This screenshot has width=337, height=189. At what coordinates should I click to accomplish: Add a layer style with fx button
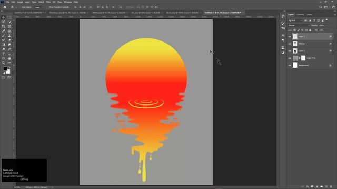click(x=308, y=187)
